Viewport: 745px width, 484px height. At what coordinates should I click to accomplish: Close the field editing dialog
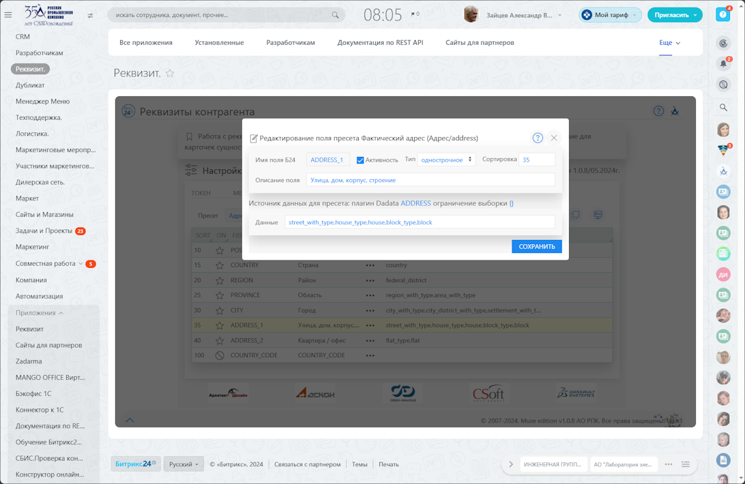[x=554, y=138]
